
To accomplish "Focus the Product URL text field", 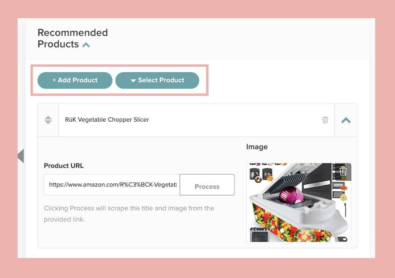I will 112,185.
